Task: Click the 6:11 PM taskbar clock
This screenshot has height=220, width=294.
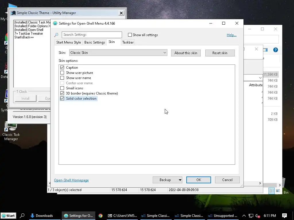Action: coord(270,216)
